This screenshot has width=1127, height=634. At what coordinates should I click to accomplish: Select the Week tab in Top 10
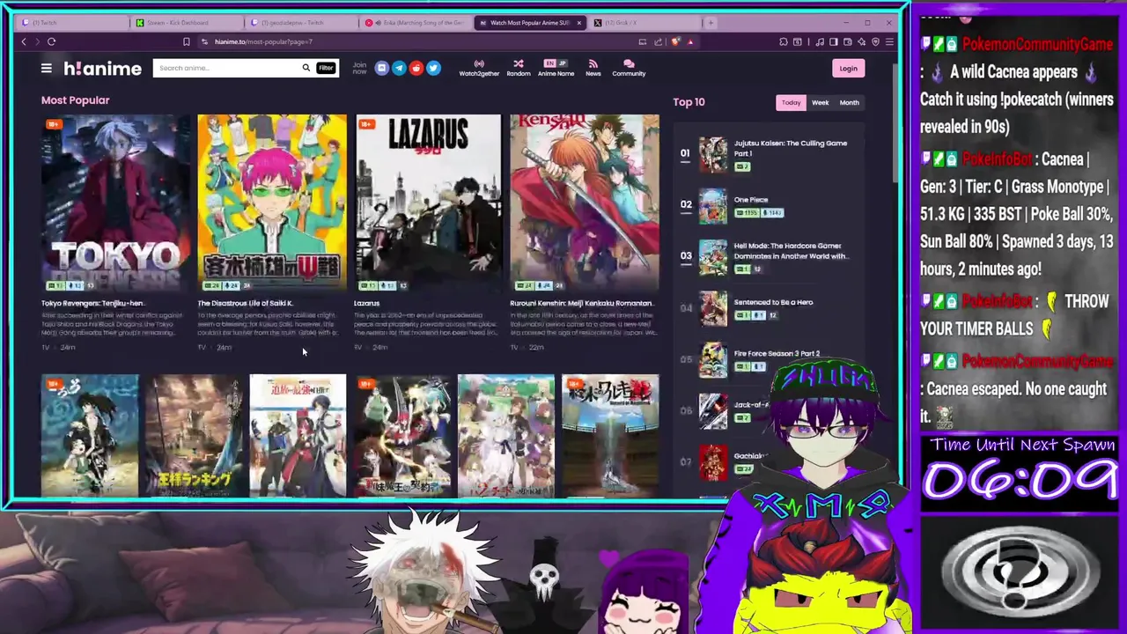click(820, 102)
